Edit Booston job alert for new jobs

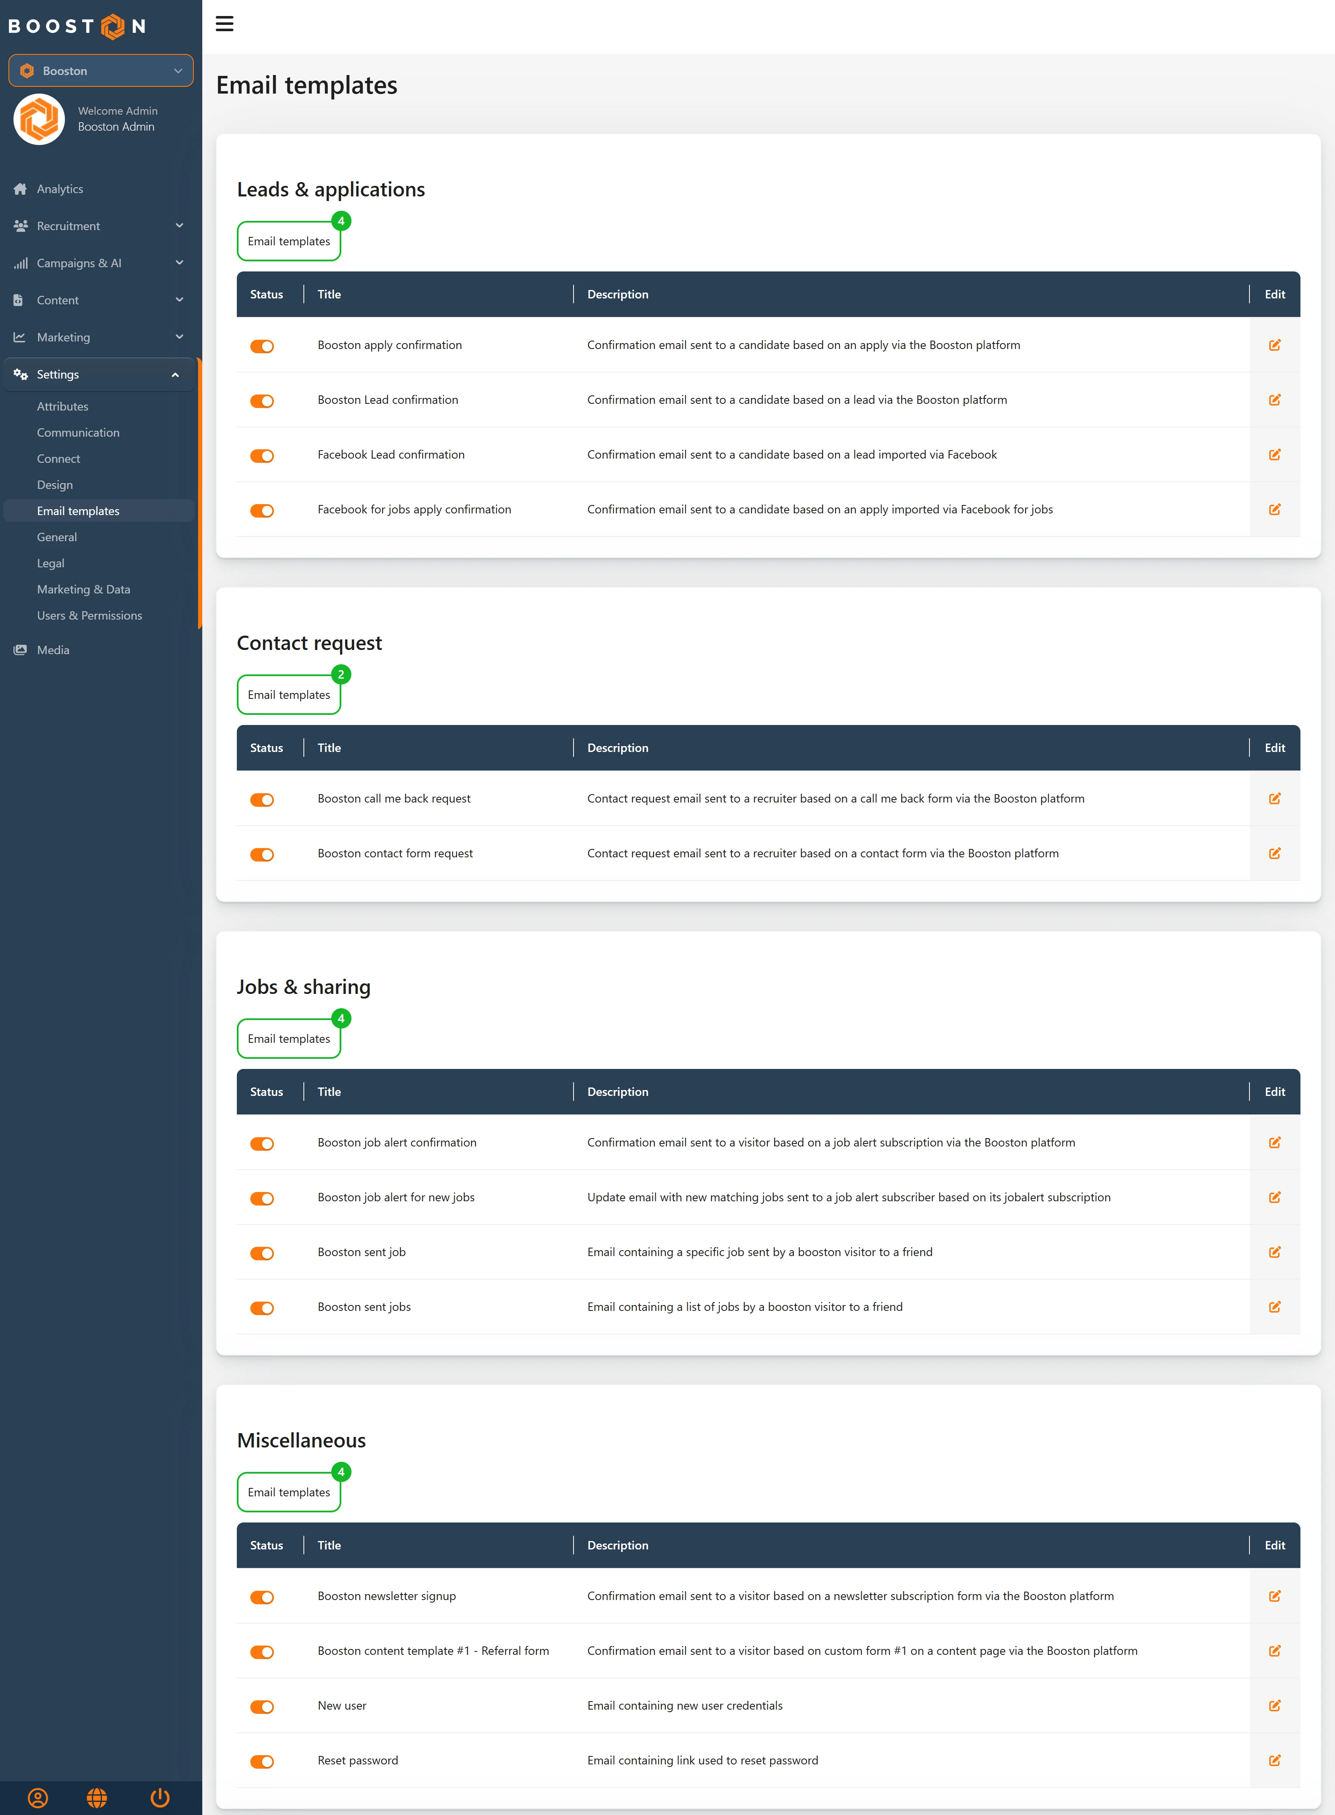click(x=1274, y=1197)
